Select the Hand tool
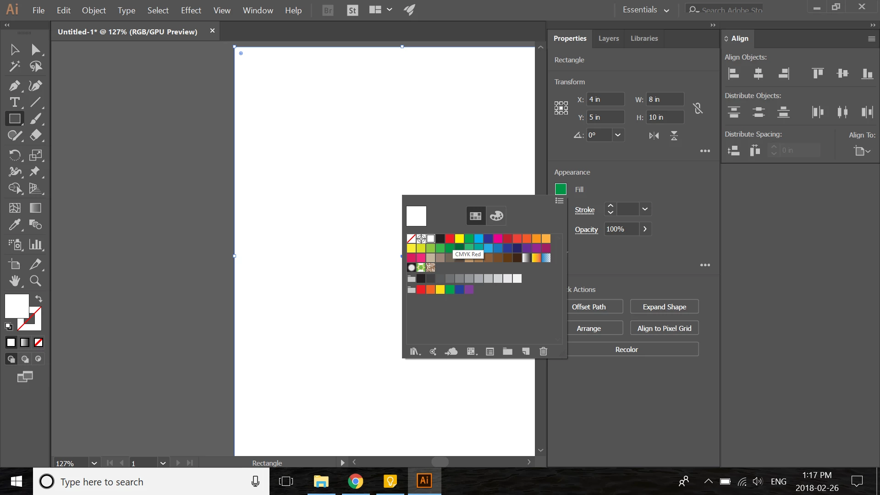 pos(14,281)
